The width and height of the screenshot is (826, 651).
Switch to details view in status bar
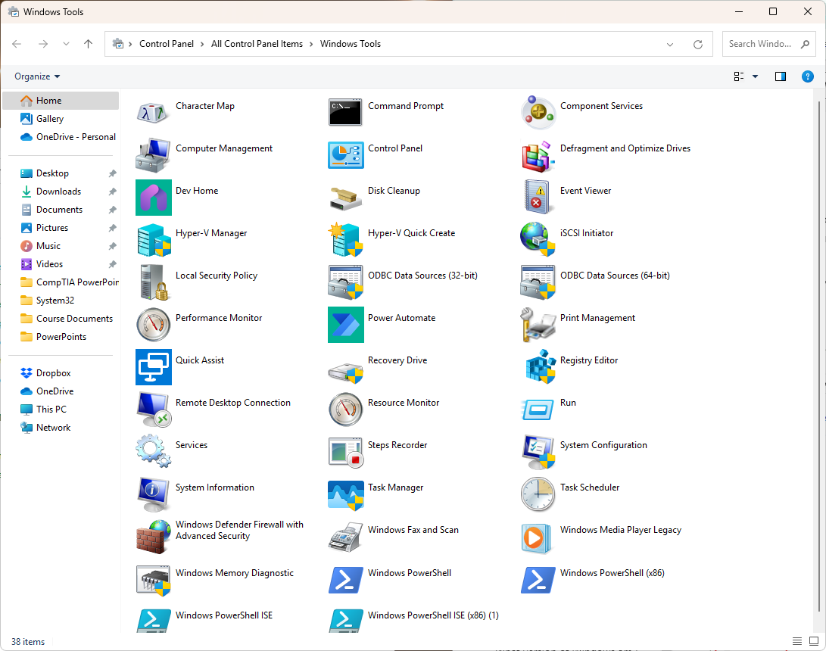coord(797,641)
